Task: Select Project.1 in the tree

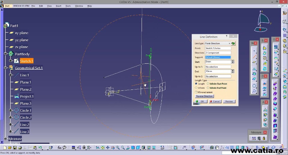Action: [27, 96]
